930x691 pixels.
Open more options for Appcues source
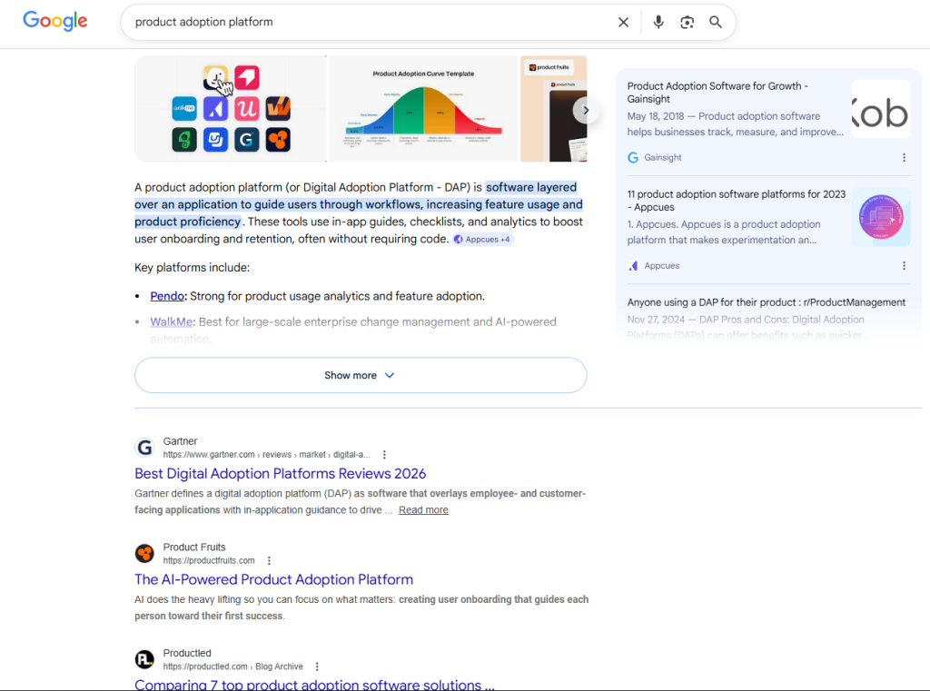904,266
